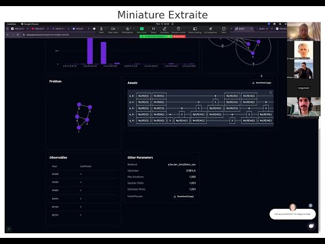Image resolution: width=325 pixels, height=244 pixels.
Task: Click bottom node labeled 1 in Problem graph
Action: point(79,127)
